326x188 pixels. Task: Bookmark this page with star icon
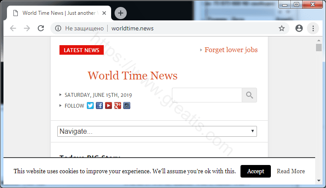tap(282, 28)
